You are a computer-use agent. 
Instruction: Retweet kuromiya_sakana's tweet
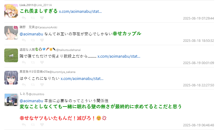tap(33, 85)
